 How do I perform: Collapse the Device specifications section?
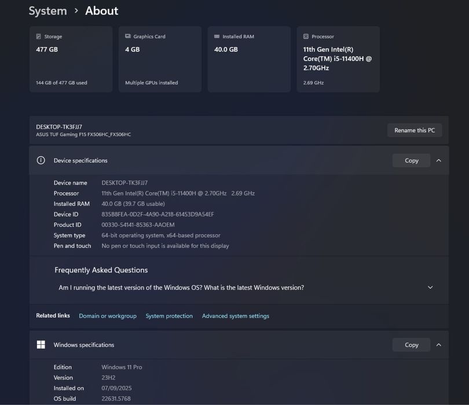pos(438,160)
